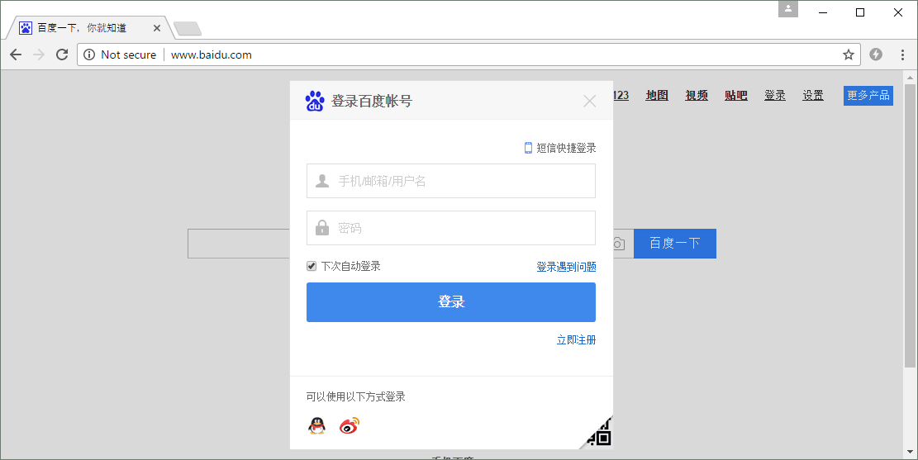Click the page vertical scrollbar
This screenshot has height=460, width=918.
tap(909, 225)
